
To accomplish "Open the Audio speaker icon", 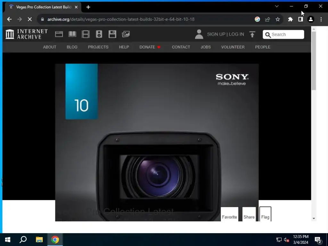I will pyautogui.click(x=99, y=34).
